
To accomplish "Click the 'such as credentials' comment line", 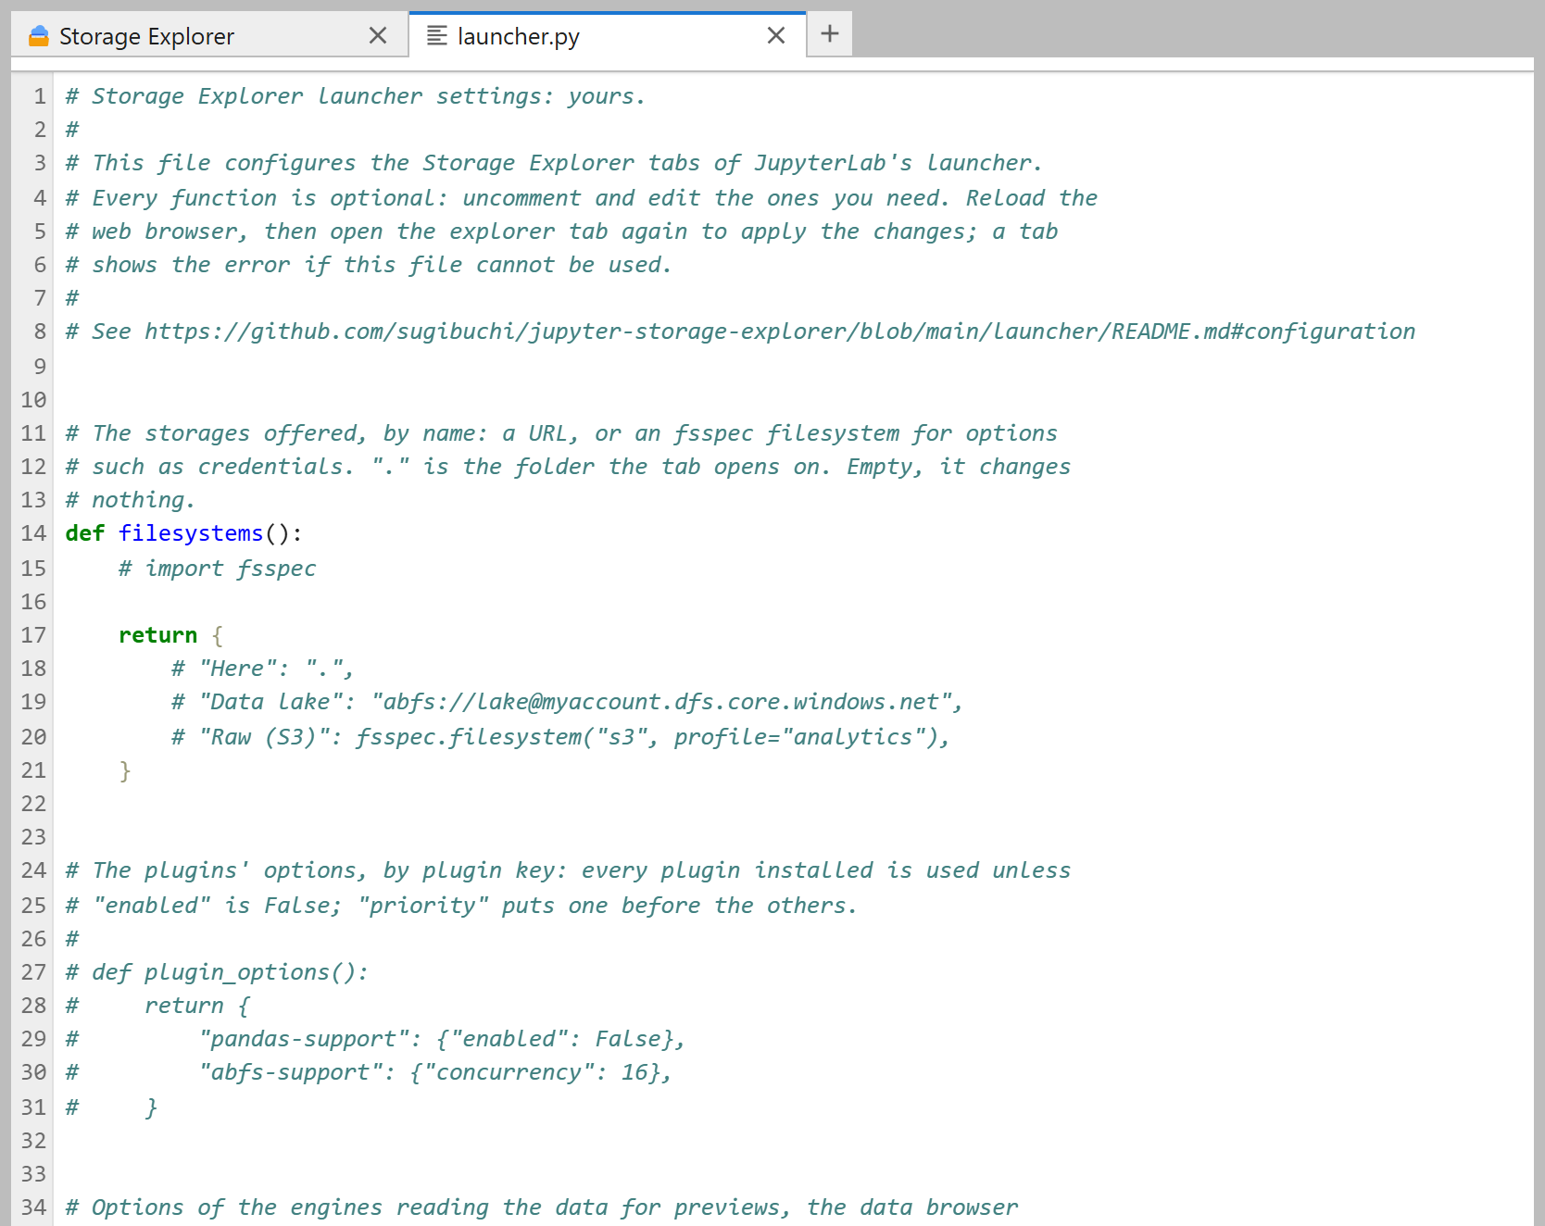I will (568, 467).
